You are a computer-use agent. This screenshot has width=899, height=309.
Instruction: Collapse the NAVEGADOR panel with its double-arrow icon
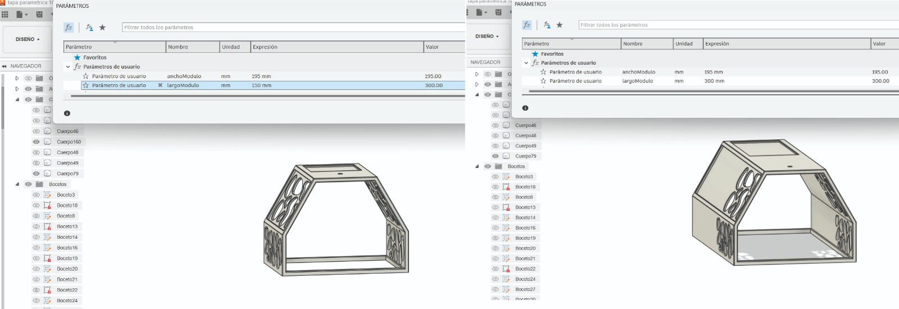(x=4, y=66)
